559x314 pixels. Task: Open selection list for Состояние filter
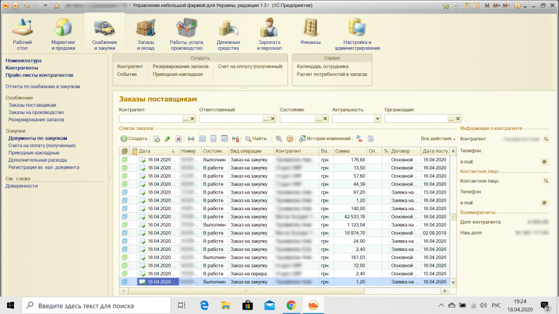319,118
